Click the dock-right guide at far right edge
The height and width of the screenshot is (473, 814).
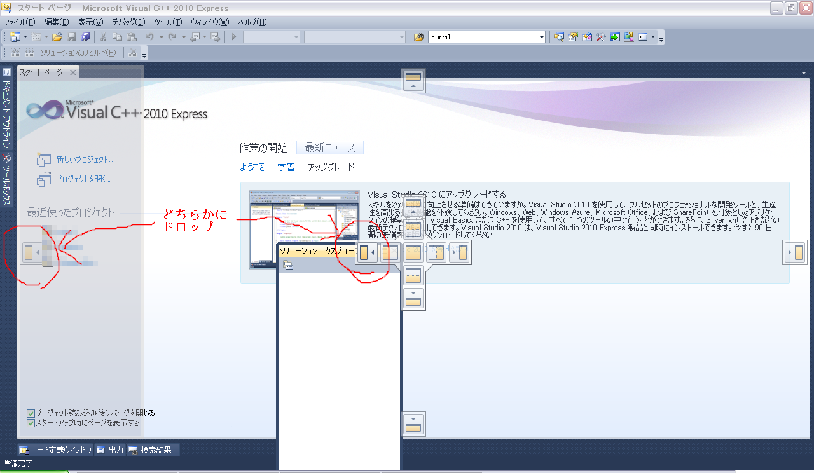795,252
